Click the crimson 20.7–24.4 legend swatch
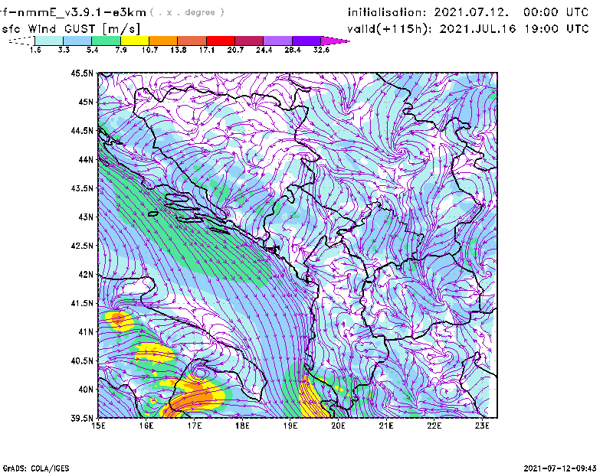The image size is (613, 473). 249,41
